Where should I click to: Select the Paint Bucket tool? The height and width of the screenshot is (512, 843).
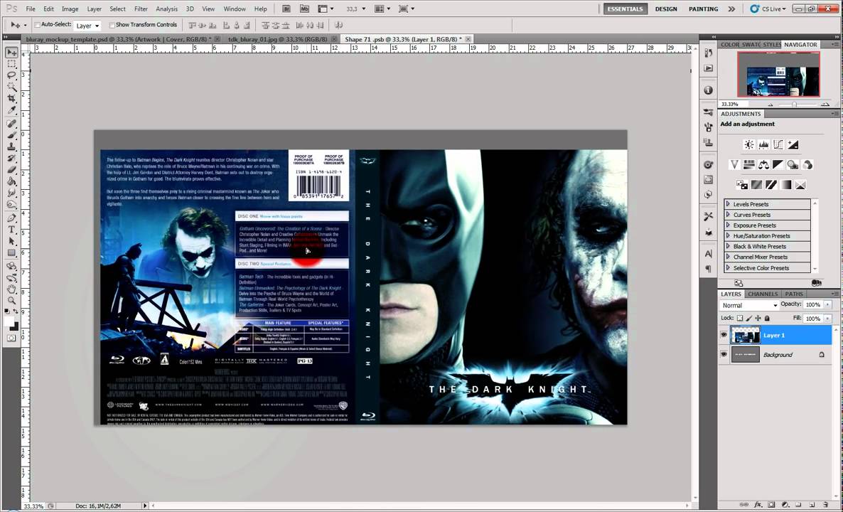(x=11, y=182)
